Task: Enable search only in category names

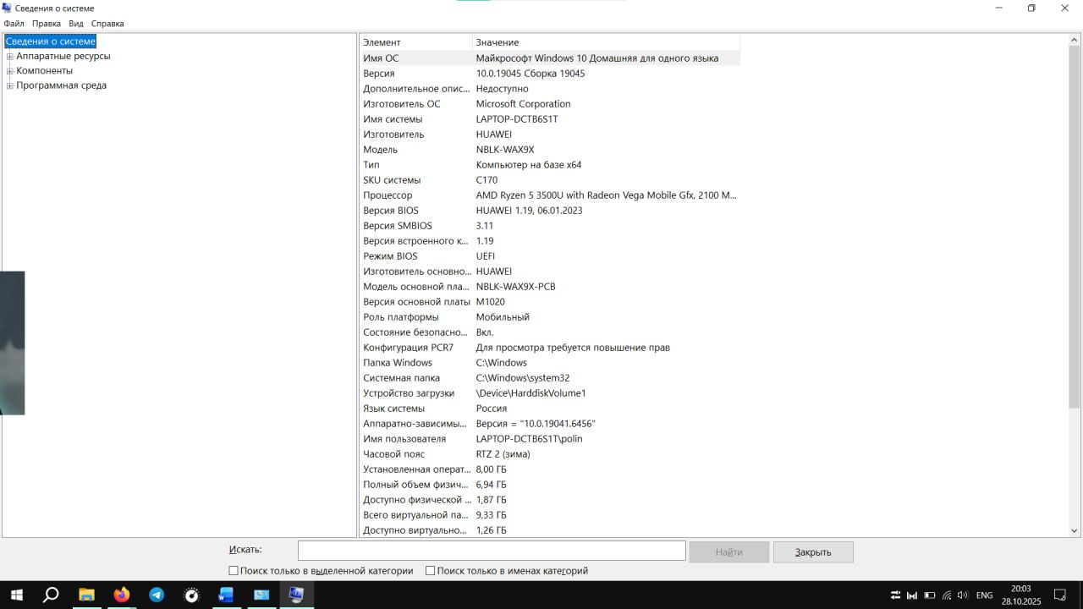Action: [430, 571]
